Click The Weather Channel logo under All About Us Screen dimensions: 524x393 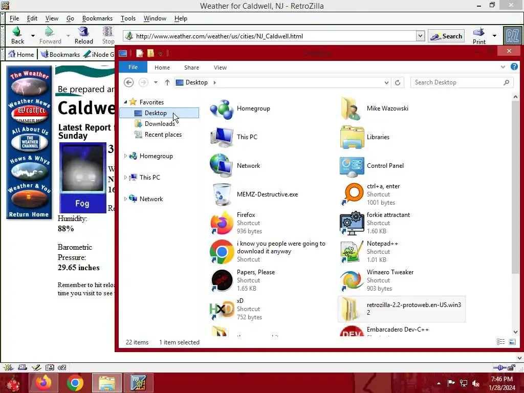(29, 142)
